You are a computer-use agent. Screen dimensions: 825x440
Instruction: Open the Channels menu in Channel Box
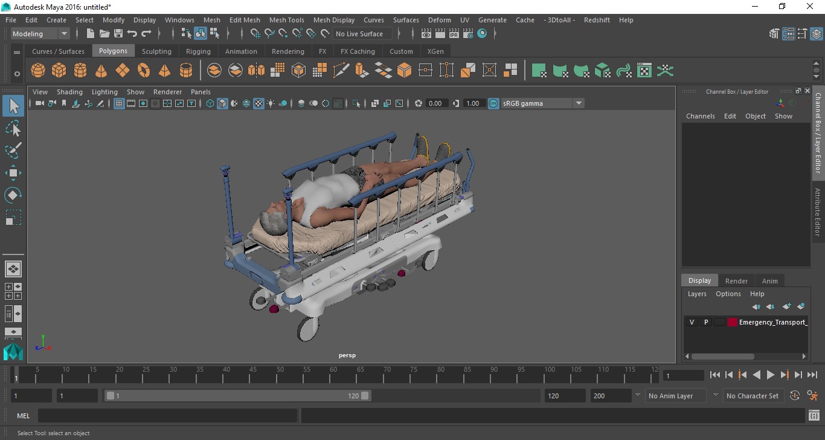[700, 116]
